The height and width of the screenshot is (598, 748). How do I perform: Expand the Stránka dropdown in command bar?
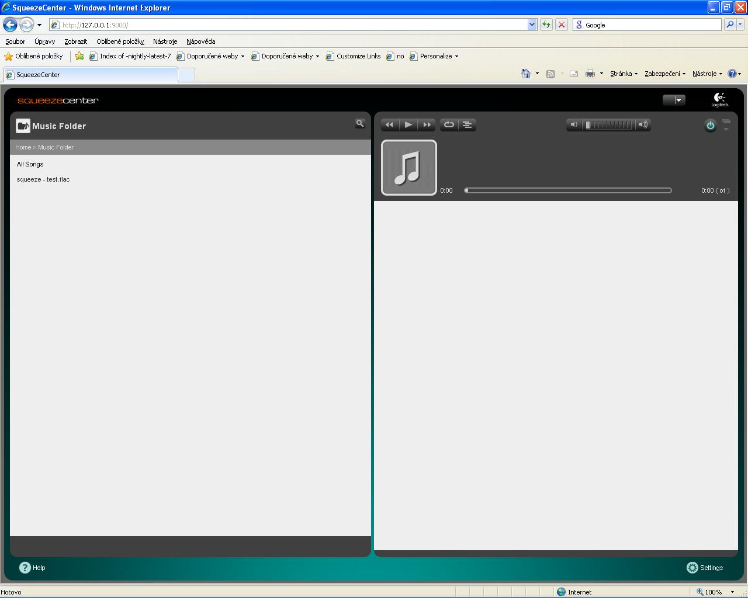pos(624,74)
